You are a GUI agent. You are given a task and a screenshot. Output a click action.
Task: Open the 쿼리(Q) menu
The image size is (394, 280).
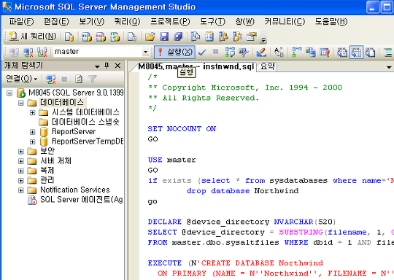click(x=128, y=22)
